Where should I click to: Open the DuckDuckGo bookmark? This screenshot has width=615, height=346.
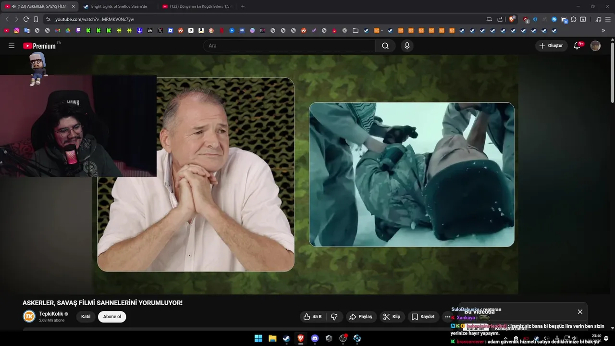tap(211, 30)
